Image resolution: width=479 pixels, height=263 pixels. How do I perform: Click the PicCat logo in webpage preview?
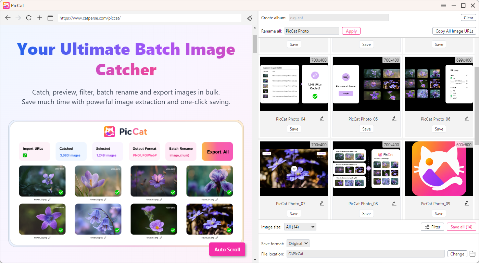[126, 131]
